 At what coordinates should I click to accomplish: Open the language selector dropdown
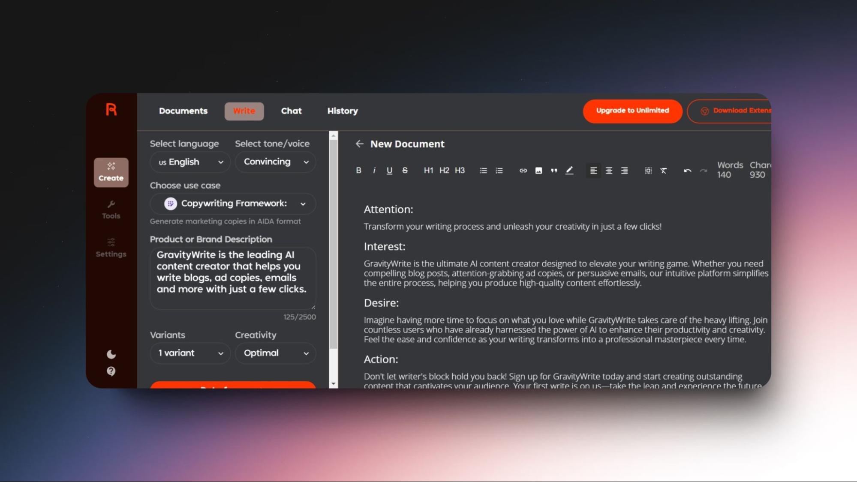coord(189,162)
